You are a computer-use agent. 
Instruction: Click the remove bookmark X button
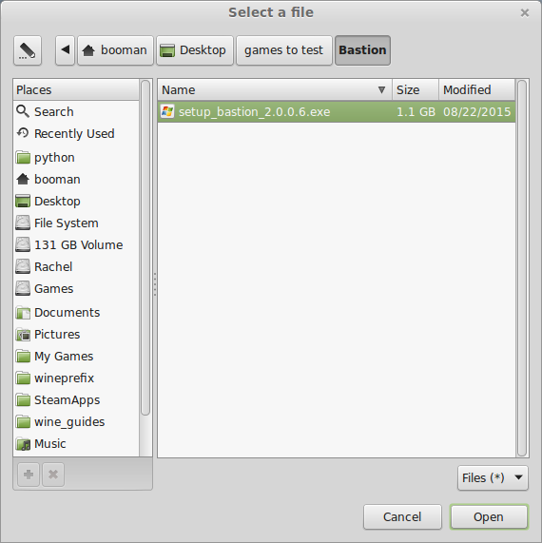click(53, 475)
